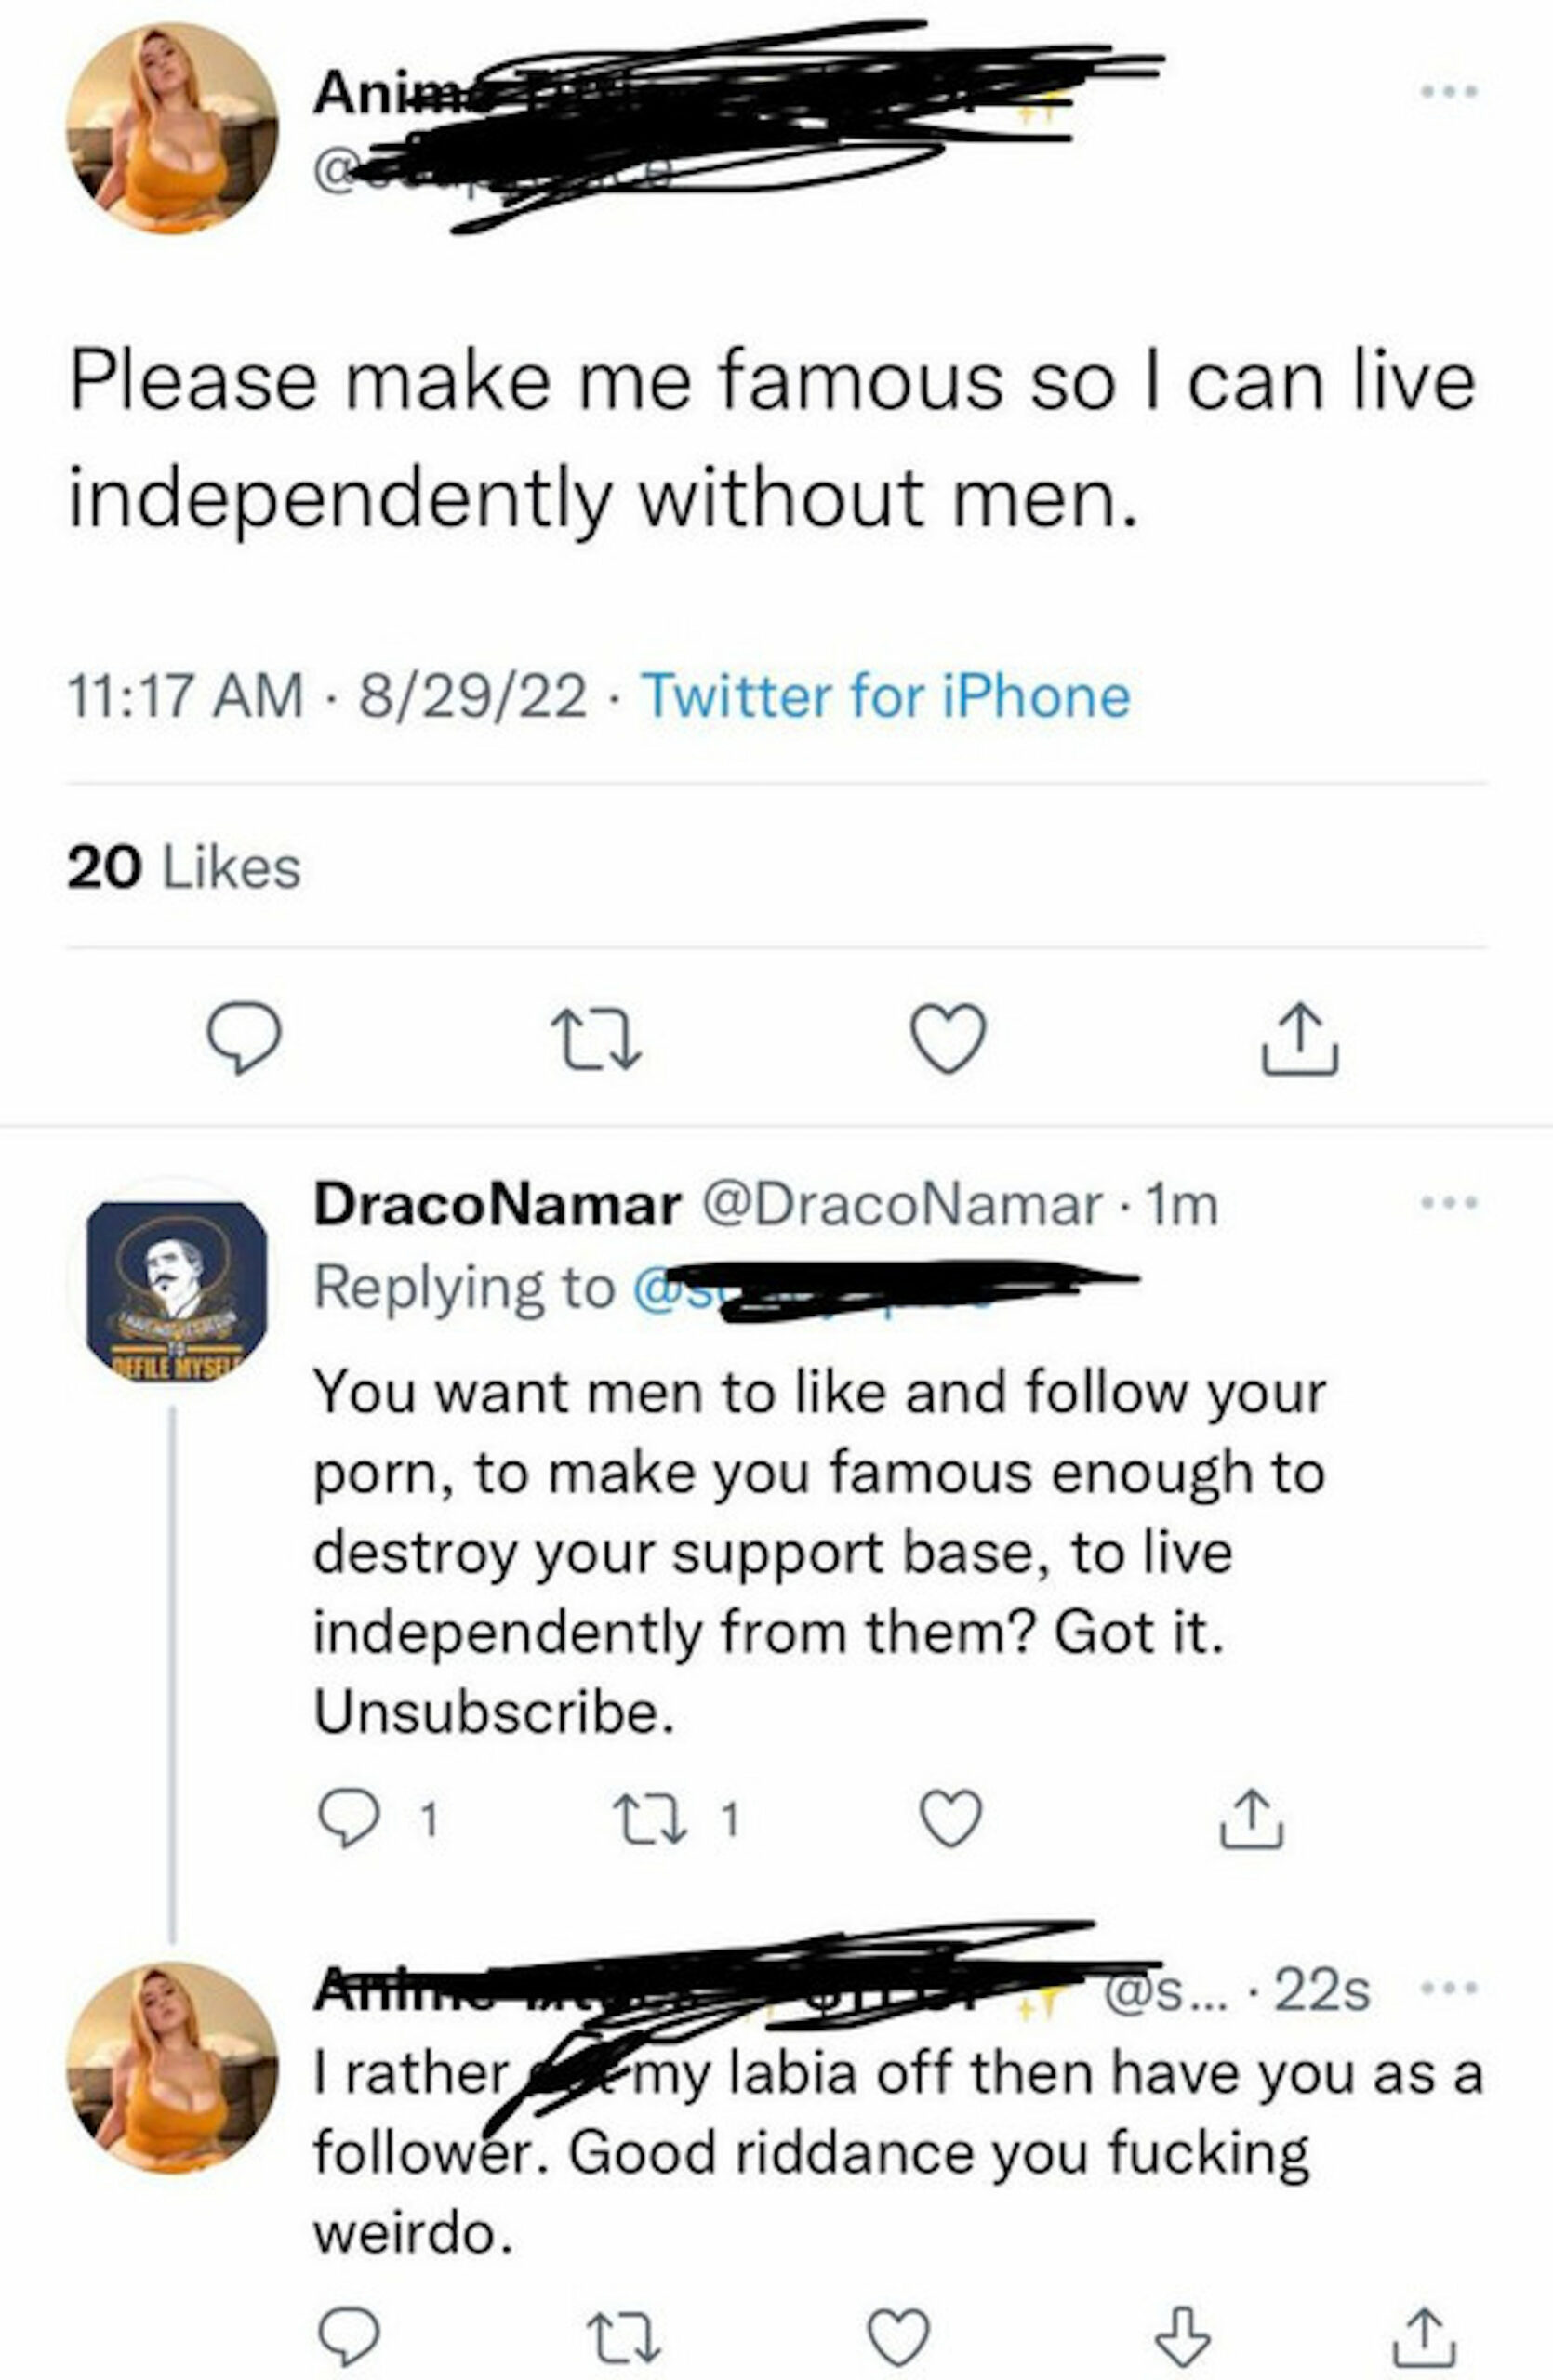Like DracoNamar's reply
Screen dimensions: 1553x2380
[x=951, y=1820]
